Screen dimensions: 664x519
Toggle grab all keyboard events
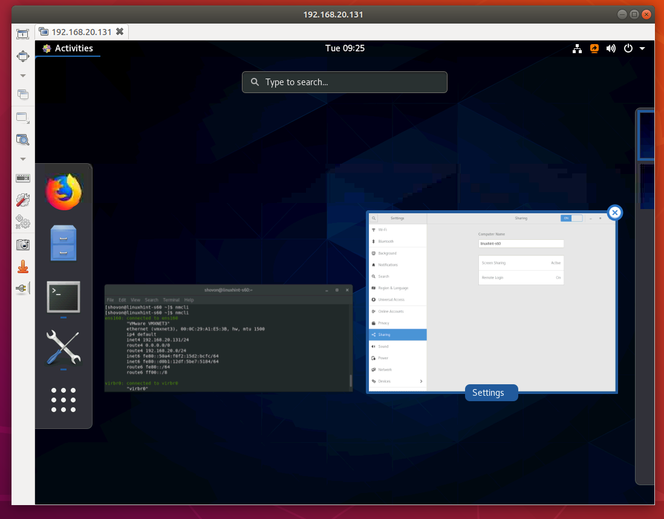coord(22,178)
